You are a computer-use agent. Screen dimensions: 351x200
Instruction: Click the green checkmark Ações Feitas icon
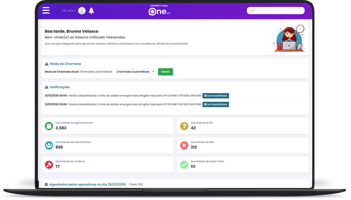184,165
